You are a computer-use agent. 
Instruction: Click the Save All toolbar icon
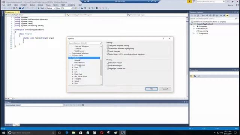tap(23, 8)
